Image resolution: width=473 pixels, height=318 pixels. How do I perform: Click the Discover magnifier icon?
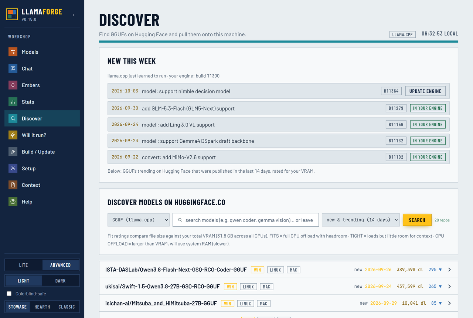[13, 118]
